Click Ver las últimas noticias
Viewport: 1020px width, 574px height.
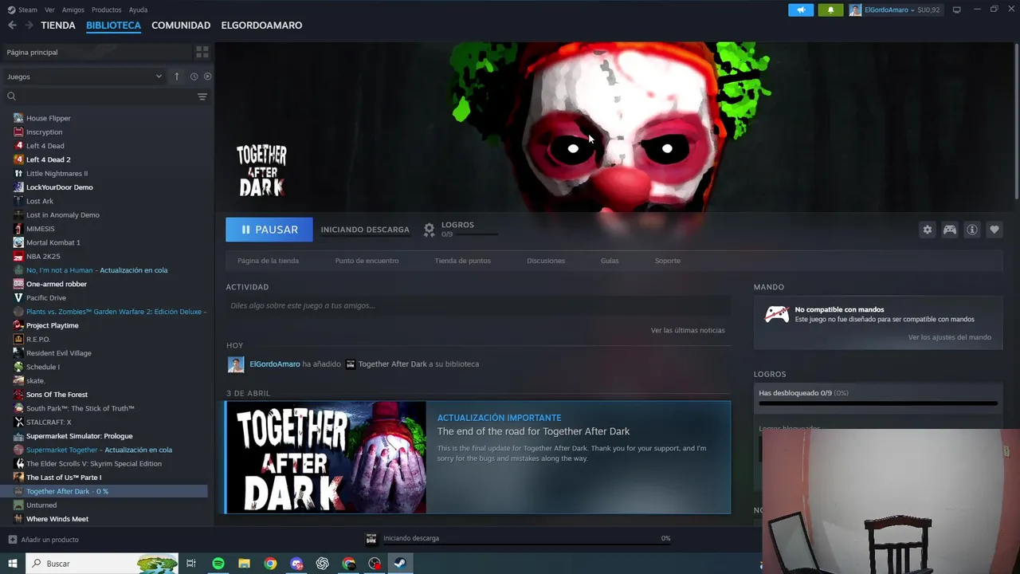pyautogui.click(x=688, y=330)
